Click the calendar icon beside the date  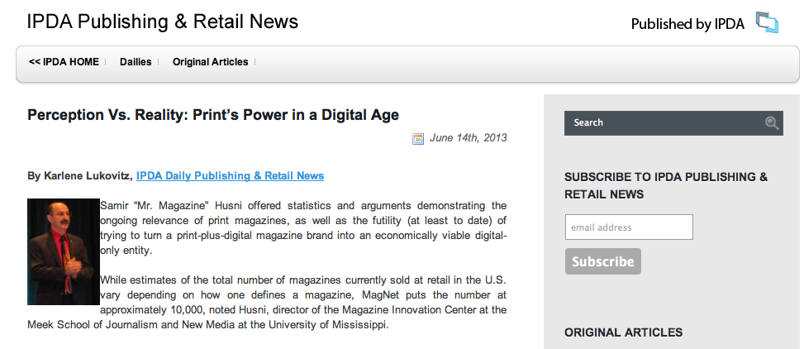click(x=418, y=139)
